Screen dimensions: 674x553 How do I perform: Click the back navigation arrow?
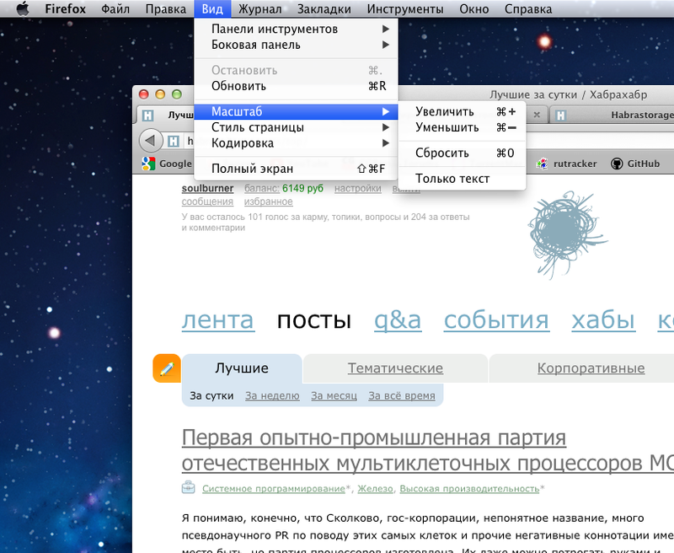152,140
